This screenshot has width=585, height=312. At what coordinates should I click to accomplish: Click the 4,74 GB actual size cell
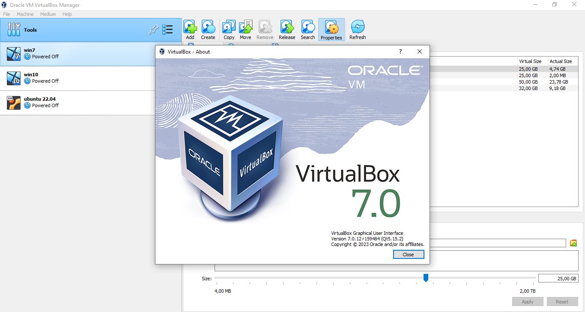(557, 69)
